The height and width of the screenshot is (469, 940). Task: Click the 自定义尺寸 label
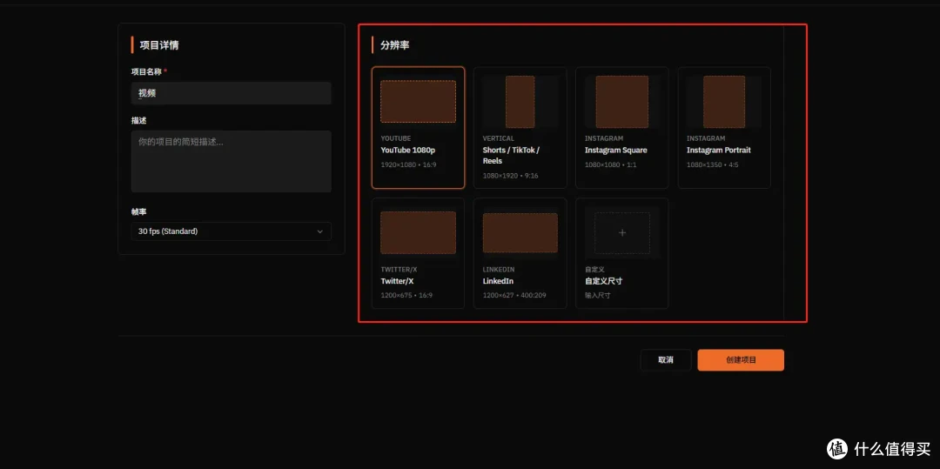pyautogui.click(x=604, y=281)
